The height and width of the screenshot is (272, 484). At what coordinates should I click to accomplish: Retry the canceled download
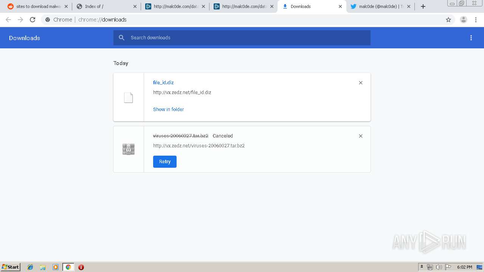point(165,161)
